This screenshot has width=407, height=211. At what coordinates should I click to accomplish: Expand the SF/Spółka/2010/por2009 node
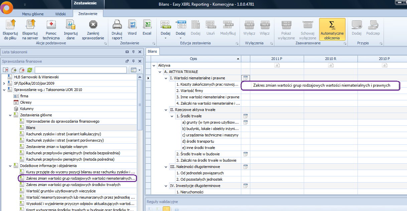pyautogui.click(x=4, y=83)
